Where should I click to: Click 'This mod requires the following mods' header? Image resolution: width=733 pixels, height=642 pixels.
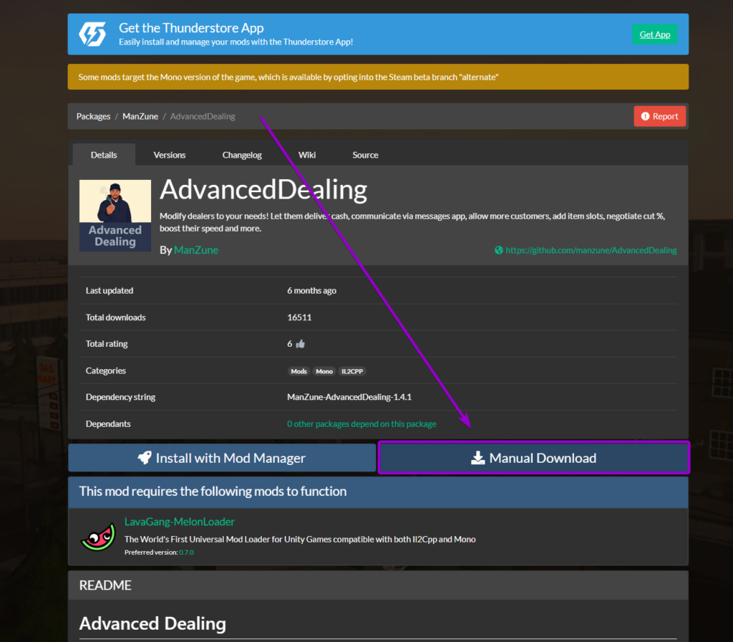(378, 492)
